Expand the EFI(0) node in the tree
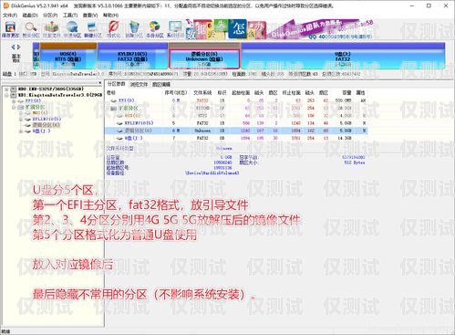 click(x=14, y=100)
